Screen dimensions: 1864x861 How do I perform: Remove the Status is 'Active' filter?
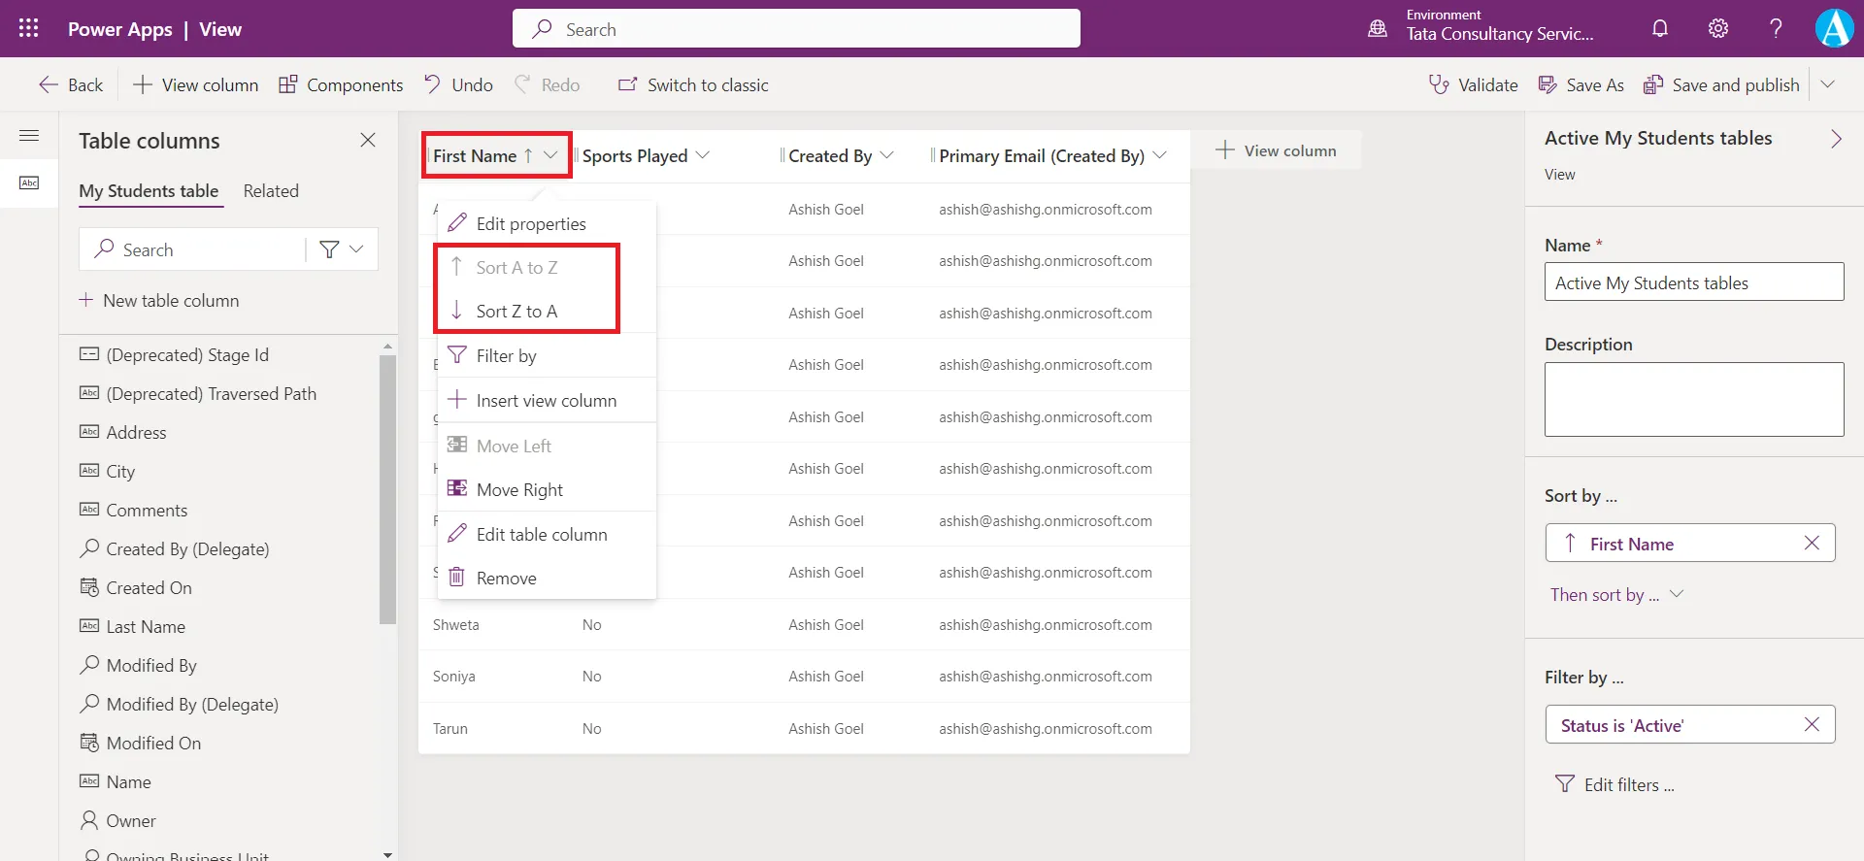click(1812, 725)
